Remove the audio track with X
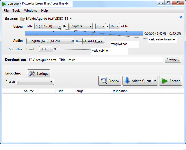 point(77,41)
